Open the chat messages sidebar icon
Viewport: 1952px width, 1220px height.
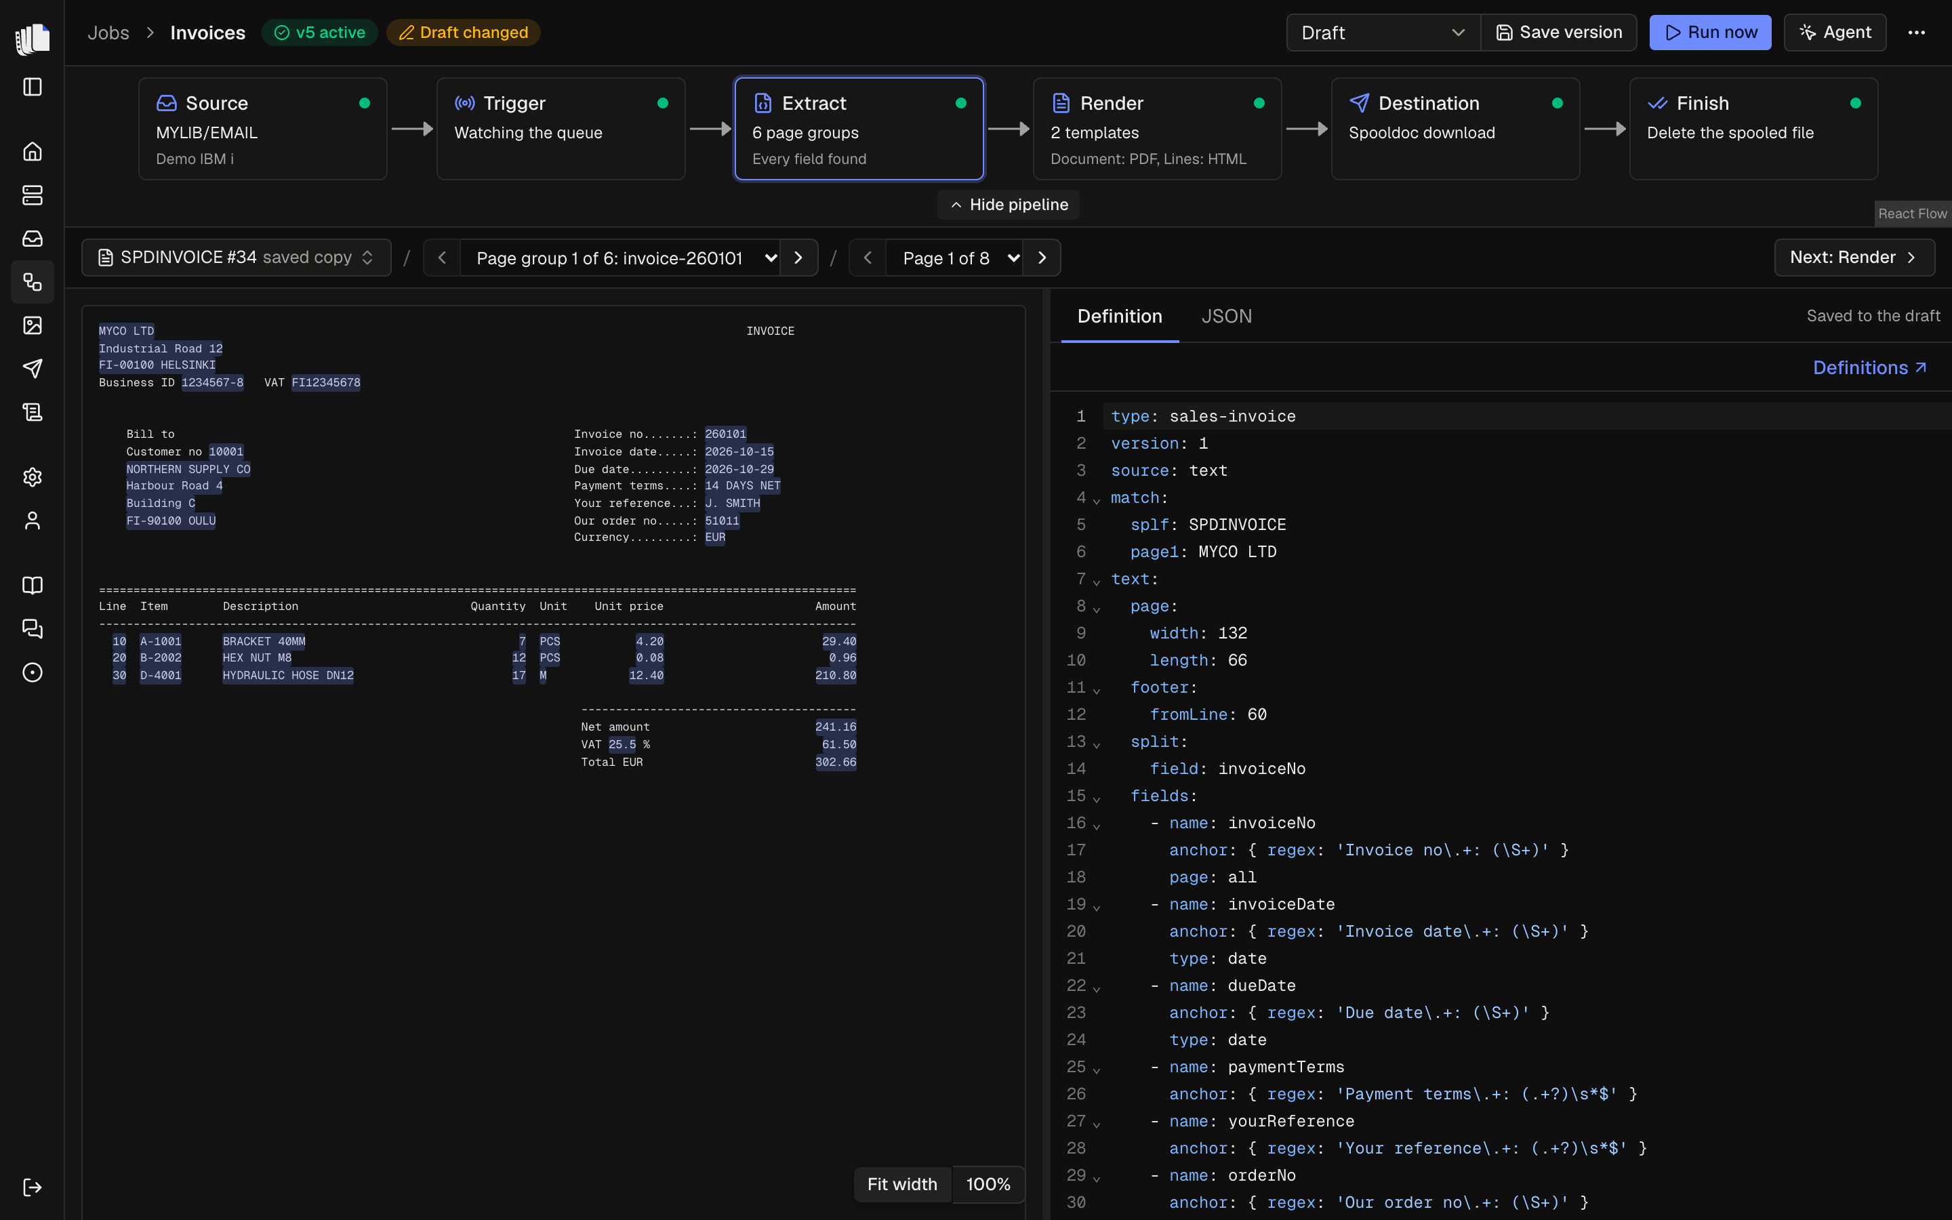click(33, 628)
